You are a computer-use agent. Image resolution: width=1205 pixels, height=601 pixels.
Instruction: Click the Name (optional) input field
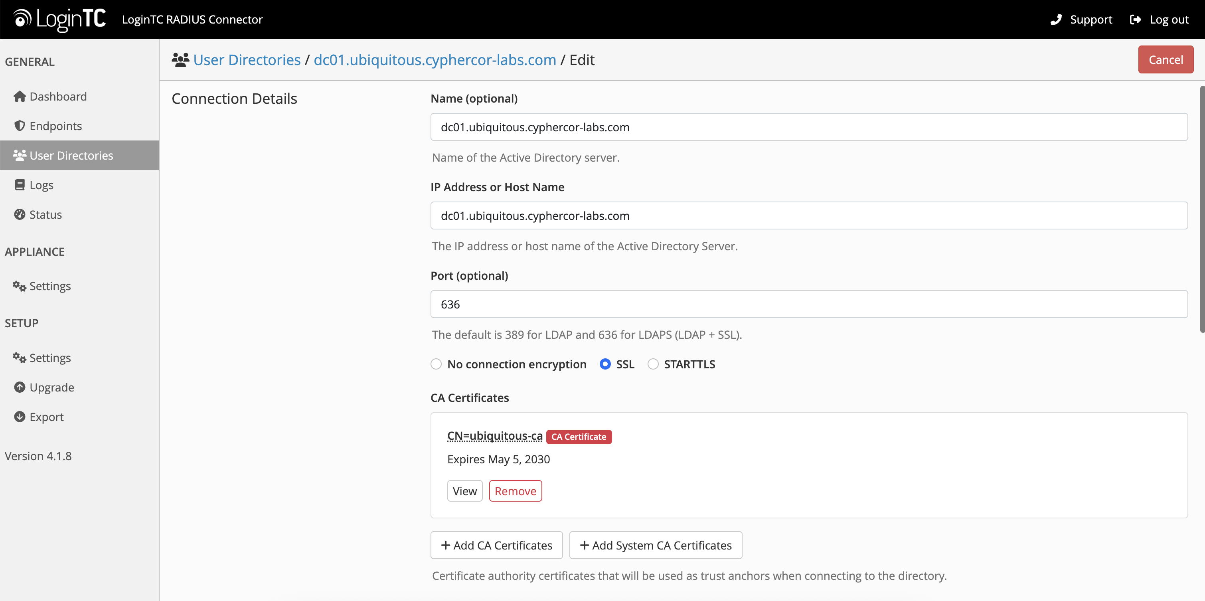click(809, 127)
